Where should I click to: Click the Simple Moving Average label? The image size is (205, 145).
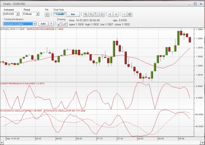[x=45, y=29]
